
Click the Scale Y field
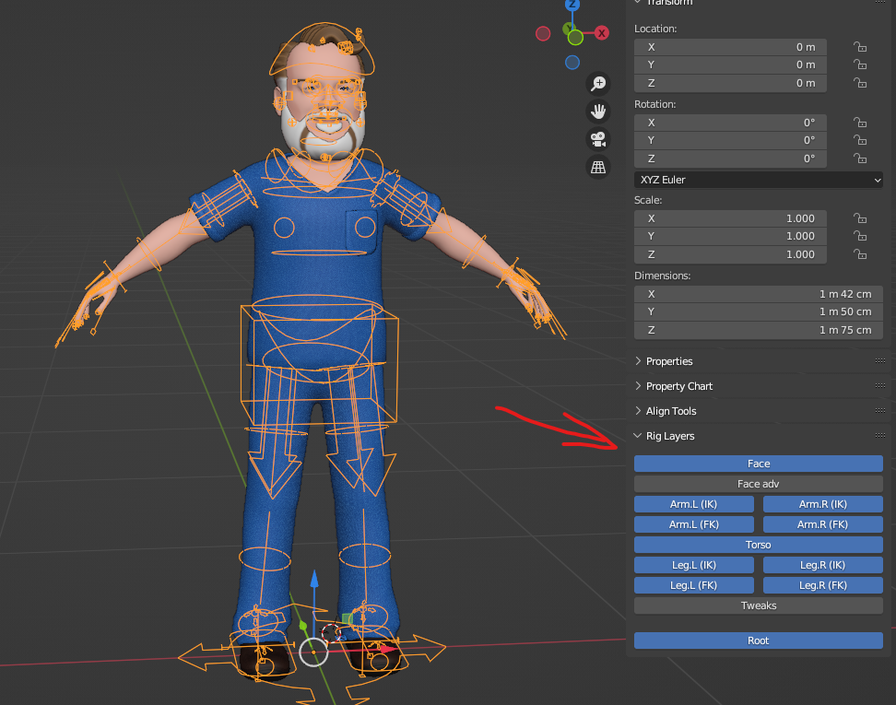pos(730,236)
